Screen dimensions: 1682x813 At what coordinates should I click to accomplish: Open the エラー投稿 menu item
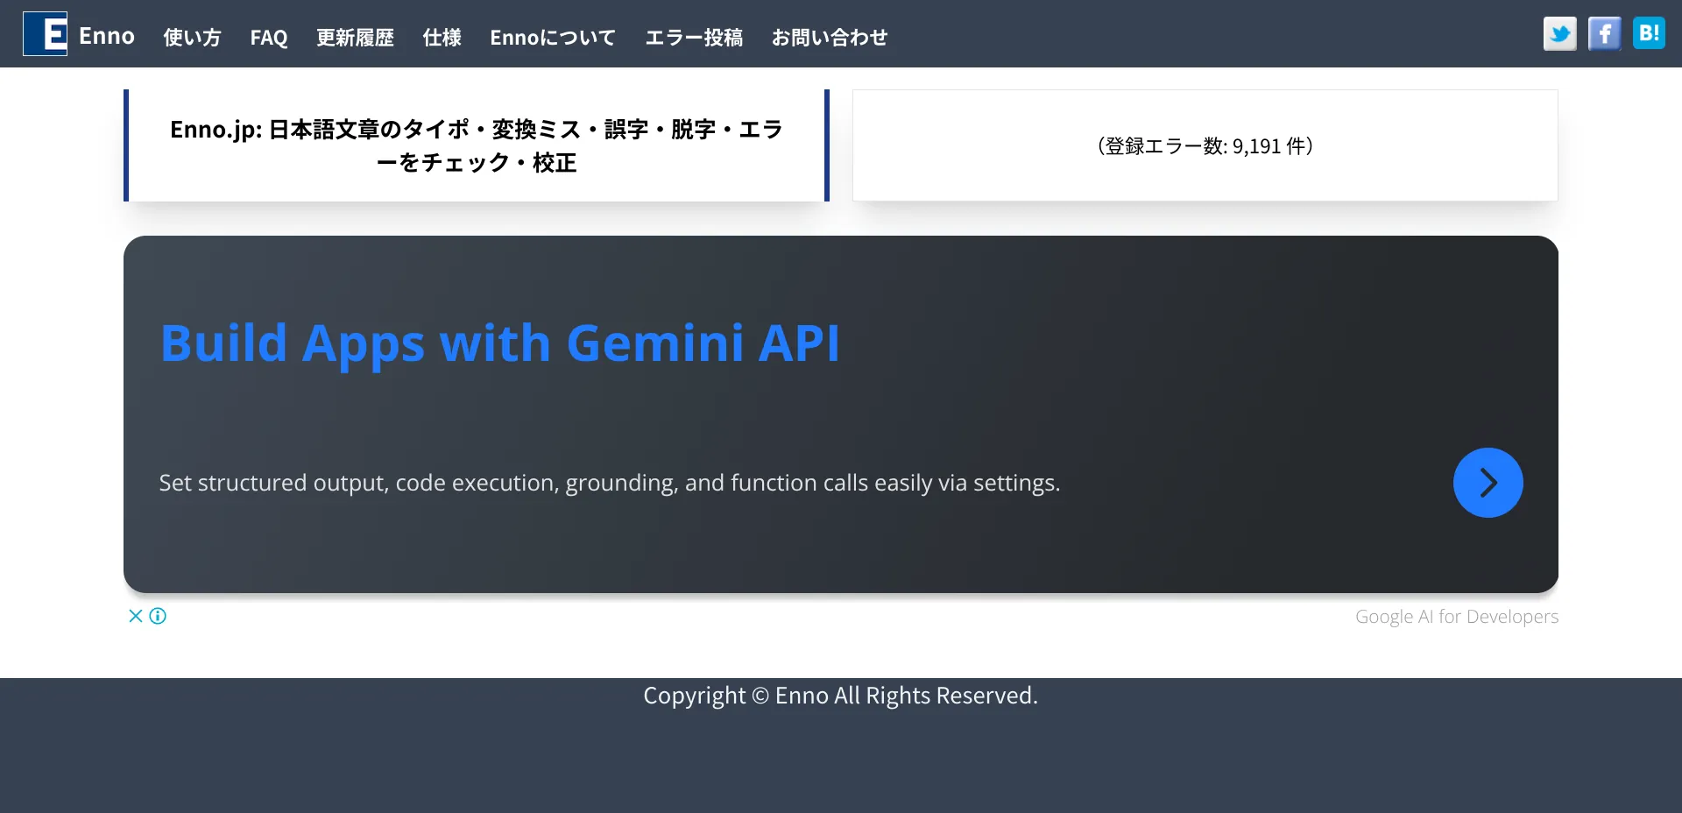click(694, 37)
